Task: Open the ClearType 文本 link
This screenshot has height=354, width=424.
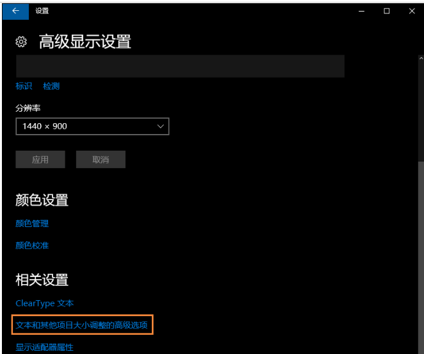Action: pyautogui.click(x=45, y=303)
